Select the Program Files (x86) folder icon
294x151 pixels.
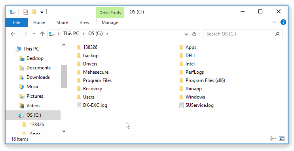[181, 80]
